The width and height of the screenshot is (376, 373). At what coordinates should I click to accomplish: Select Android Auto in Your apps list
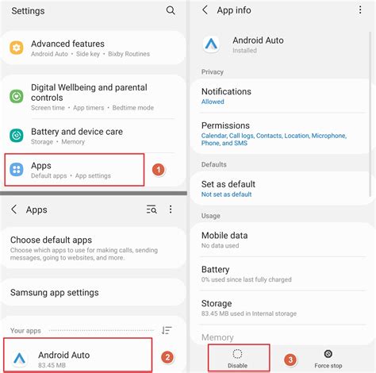[79, 355]
